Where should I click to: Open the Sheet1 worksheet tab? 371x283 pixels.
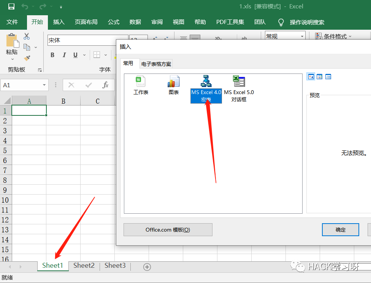click(x=53, y=265)
